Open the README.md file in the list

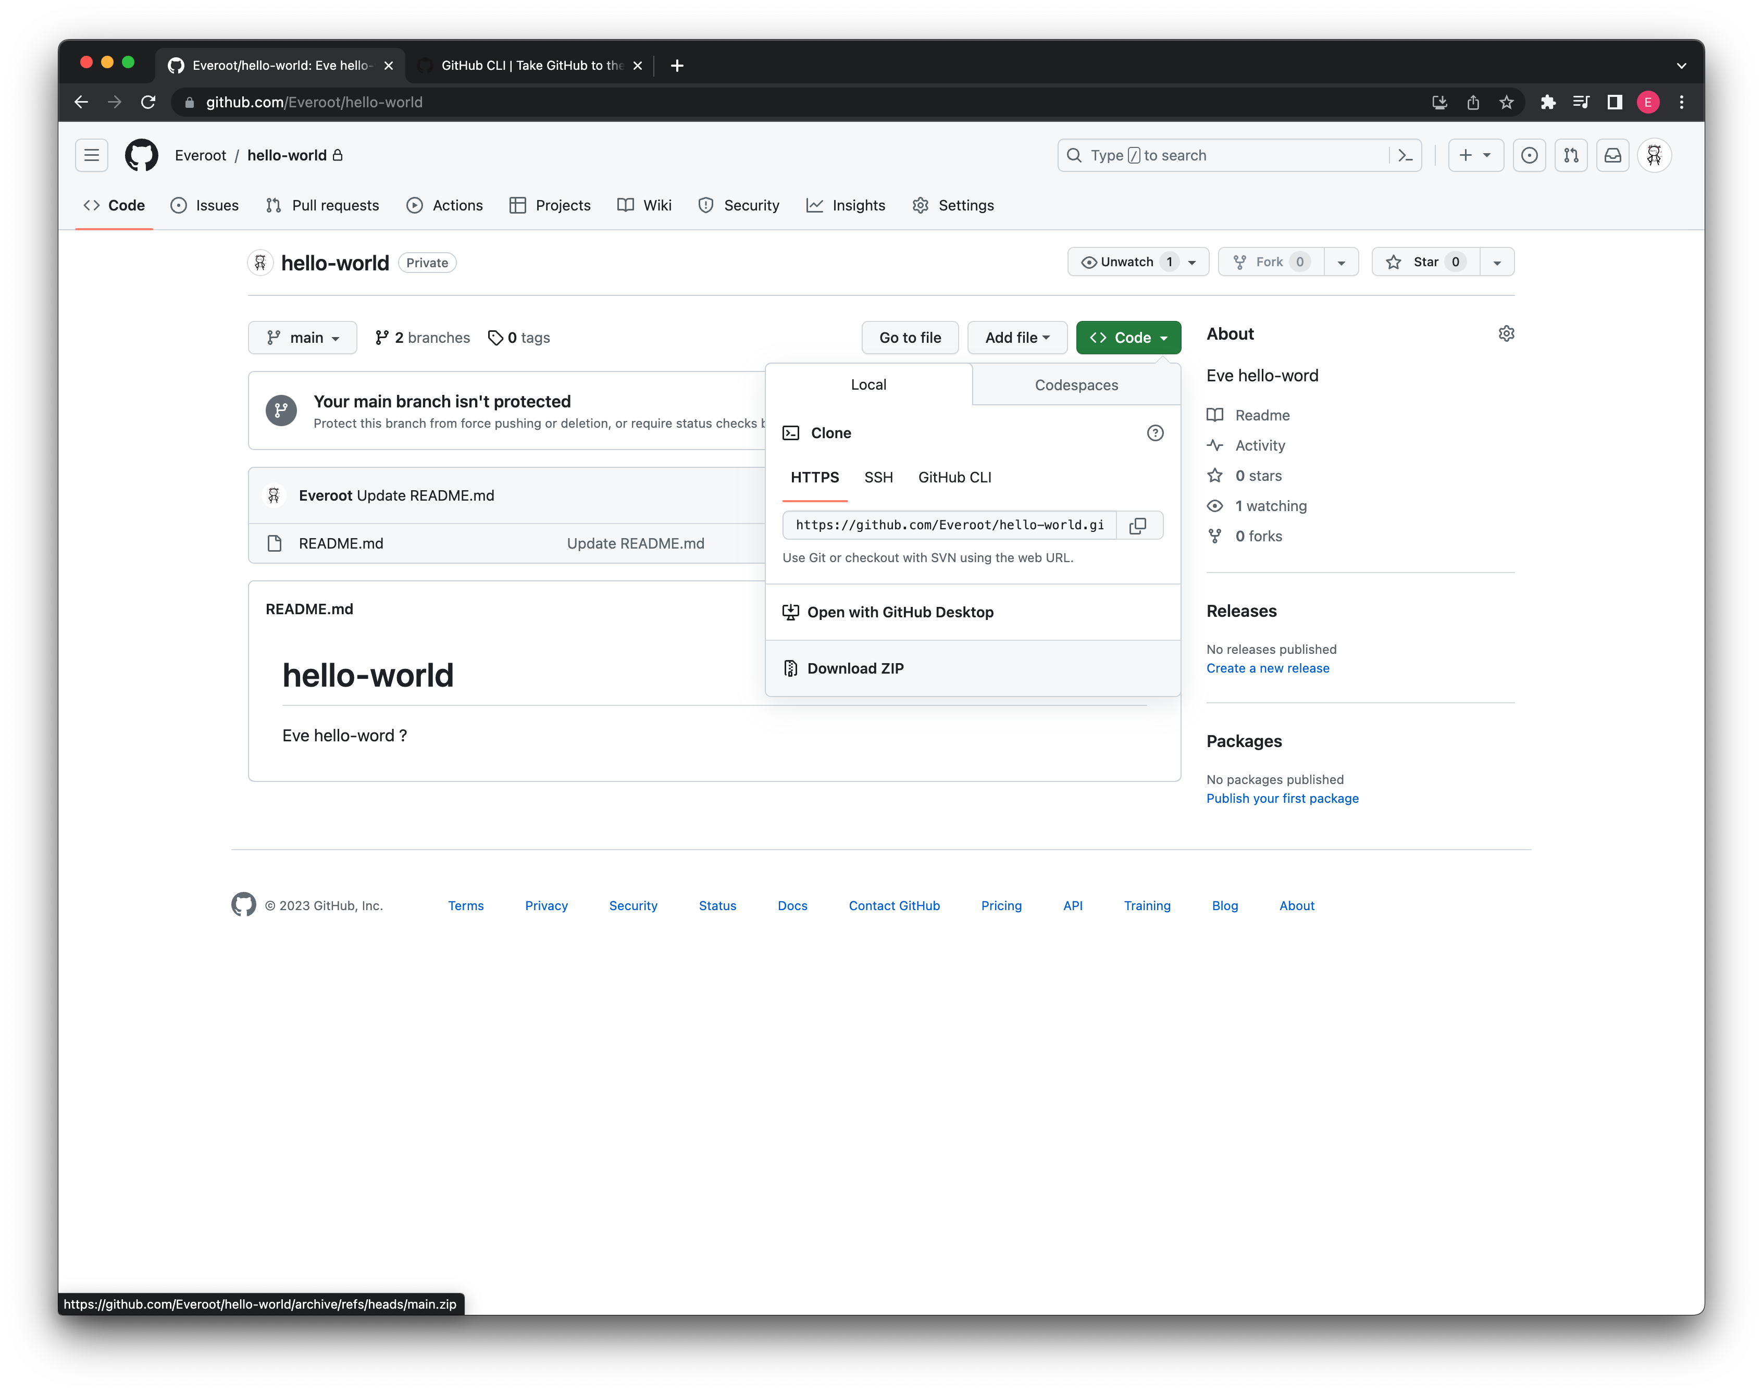[341, 543]
